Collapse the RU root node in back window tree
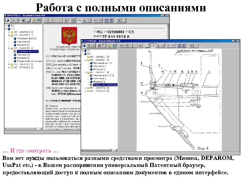242x181 pixels. [6, 29]
